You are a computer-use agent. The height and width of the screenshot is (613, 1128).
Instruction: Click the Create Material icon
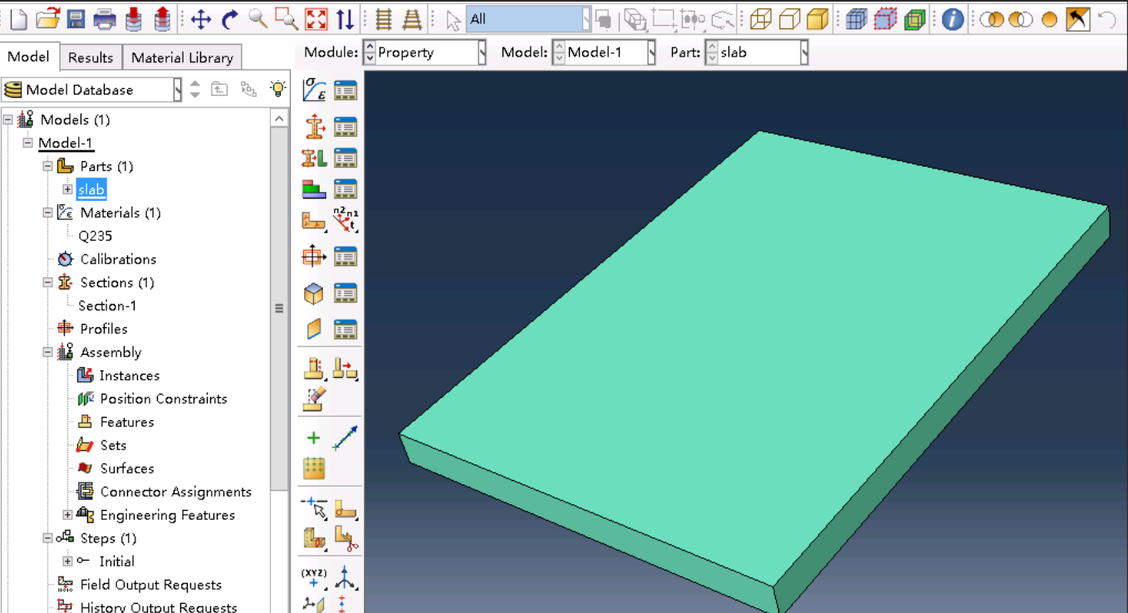tap(314, 90)
